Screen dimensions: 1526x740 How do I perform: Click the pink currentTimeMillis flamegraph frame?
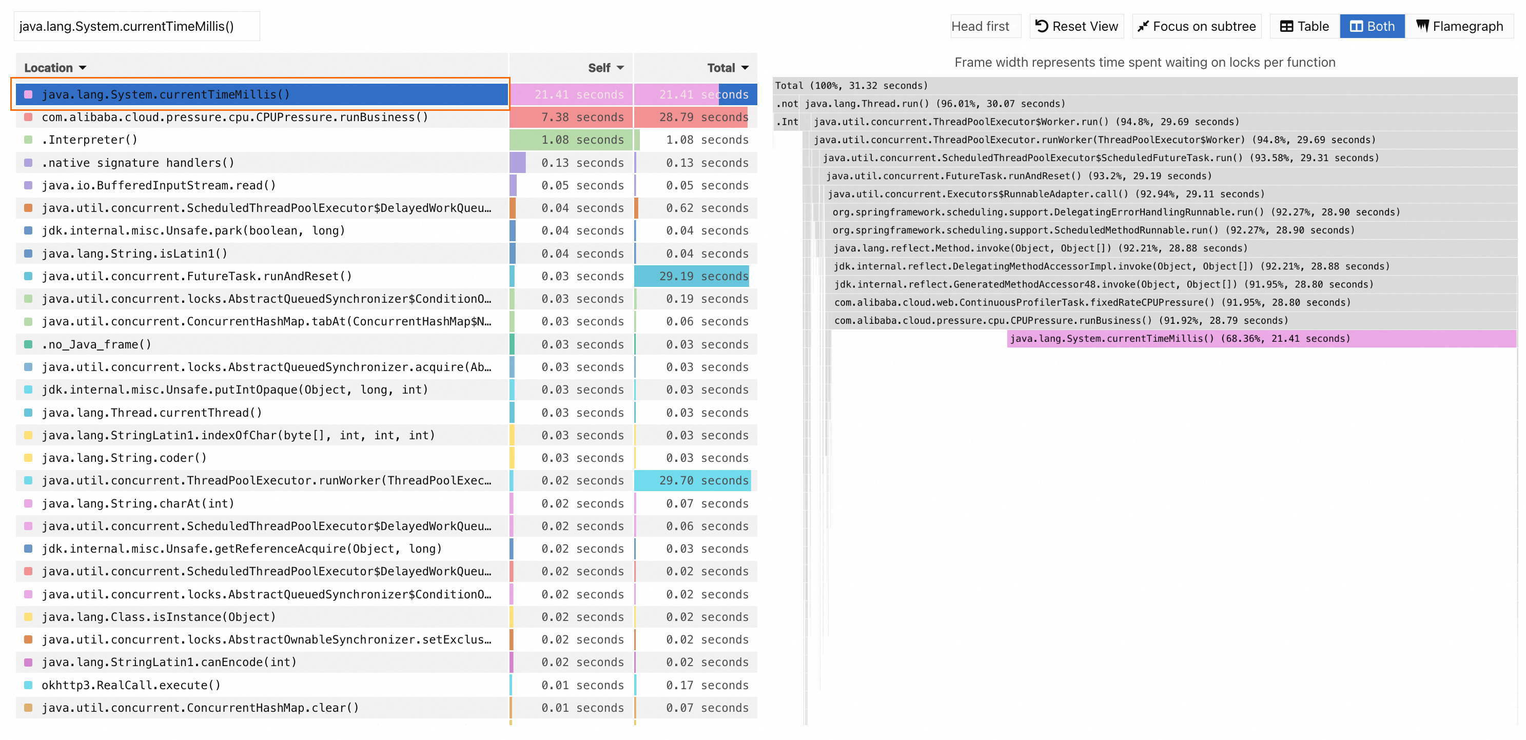(x=1261, y=338)
